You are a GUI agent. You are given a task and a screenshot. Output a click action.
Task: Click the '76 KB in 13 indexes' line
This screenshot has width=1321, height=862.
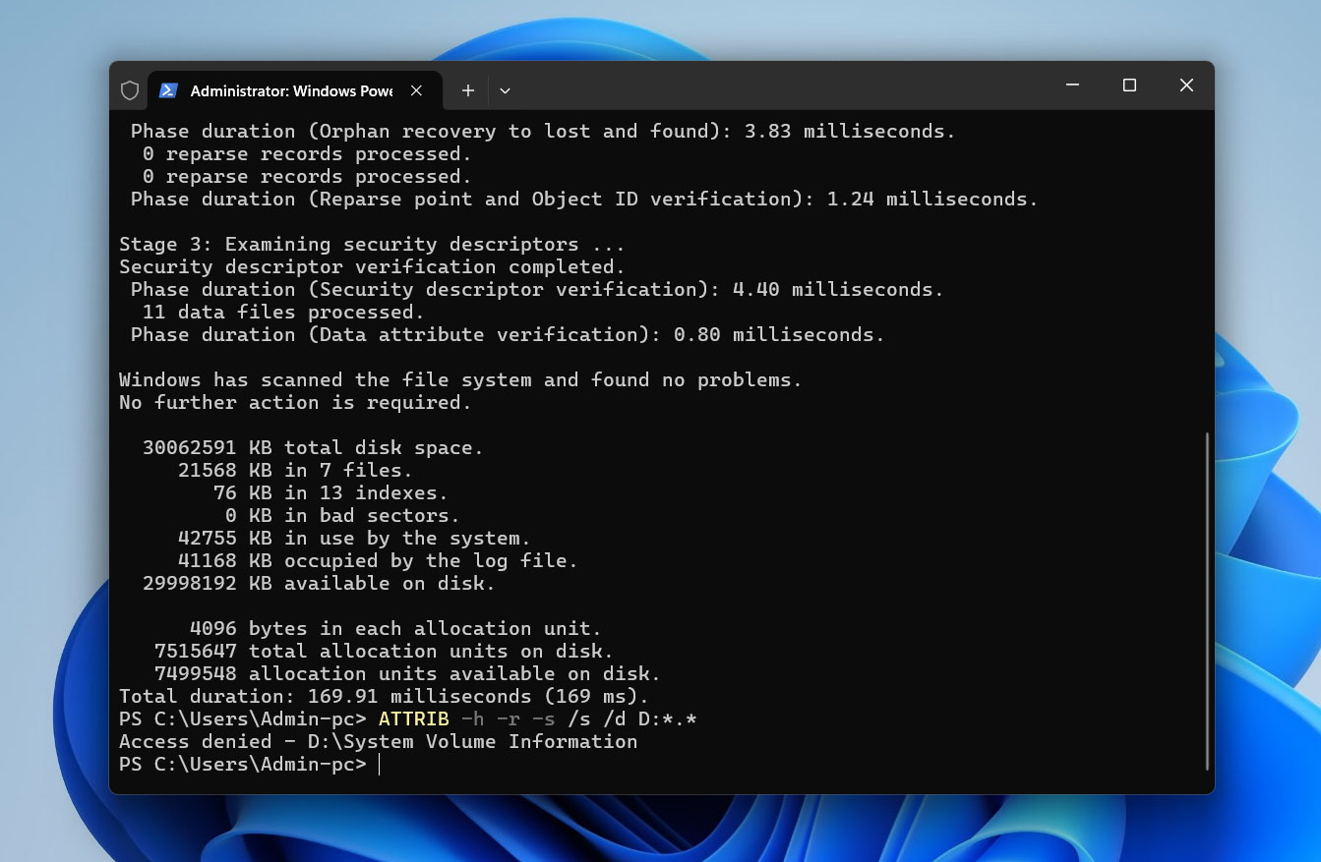pos(330,492)
